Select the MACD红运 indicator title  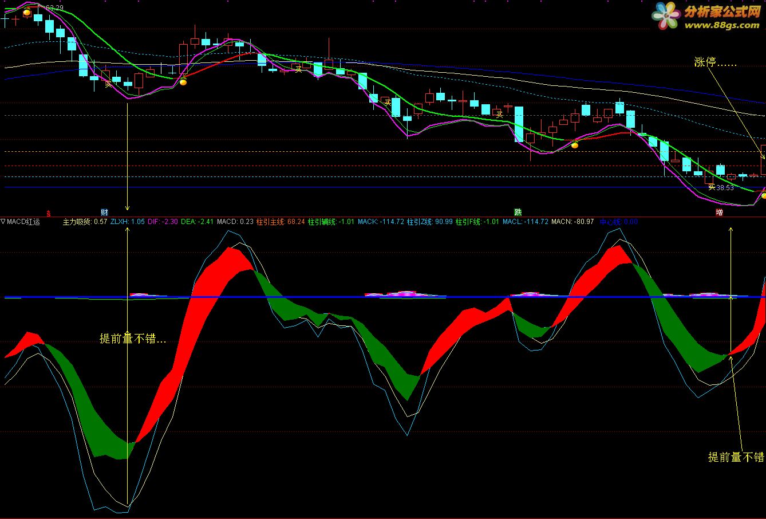pos(23,222)
